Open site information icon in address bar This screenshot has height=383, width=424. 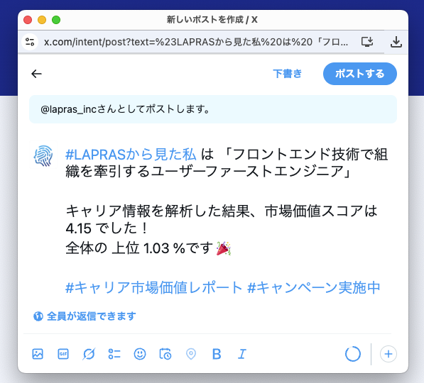(x=30, y=42)
